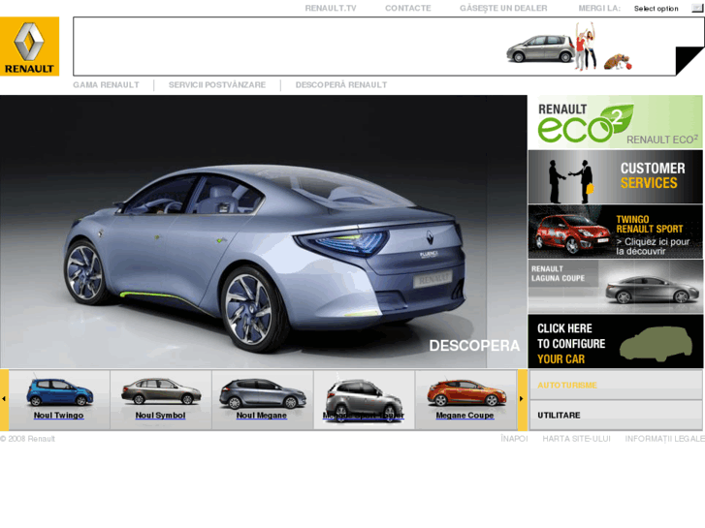
Task: Click the Noul Megane link
Action: (262, 416)
